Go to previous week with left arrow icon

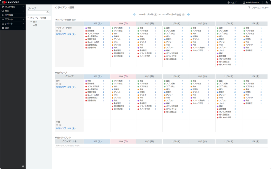coord(134,14)
